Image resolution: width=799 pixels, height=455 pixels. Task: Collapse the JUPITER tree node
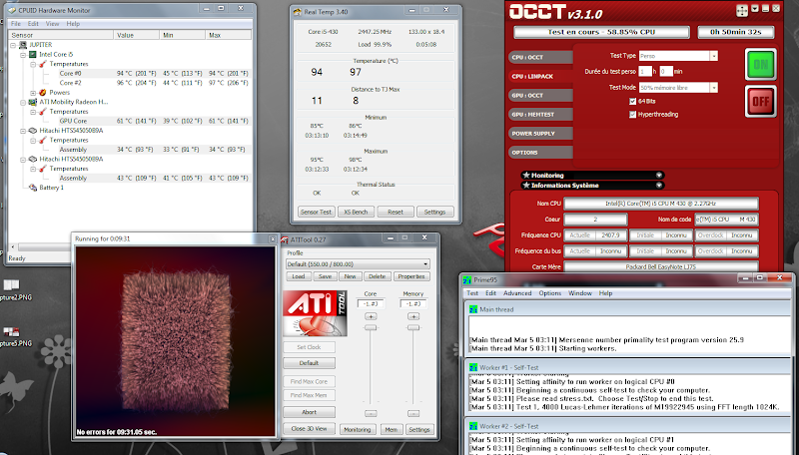(13, 45)
